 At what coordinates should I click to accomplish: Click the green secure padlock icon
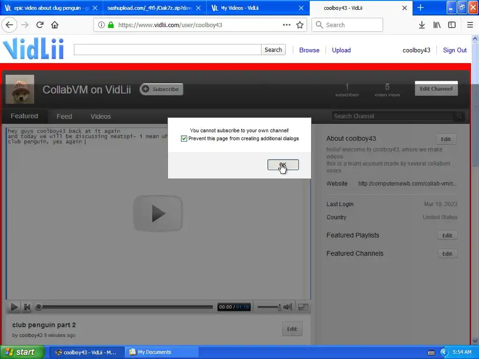(111, 25)
